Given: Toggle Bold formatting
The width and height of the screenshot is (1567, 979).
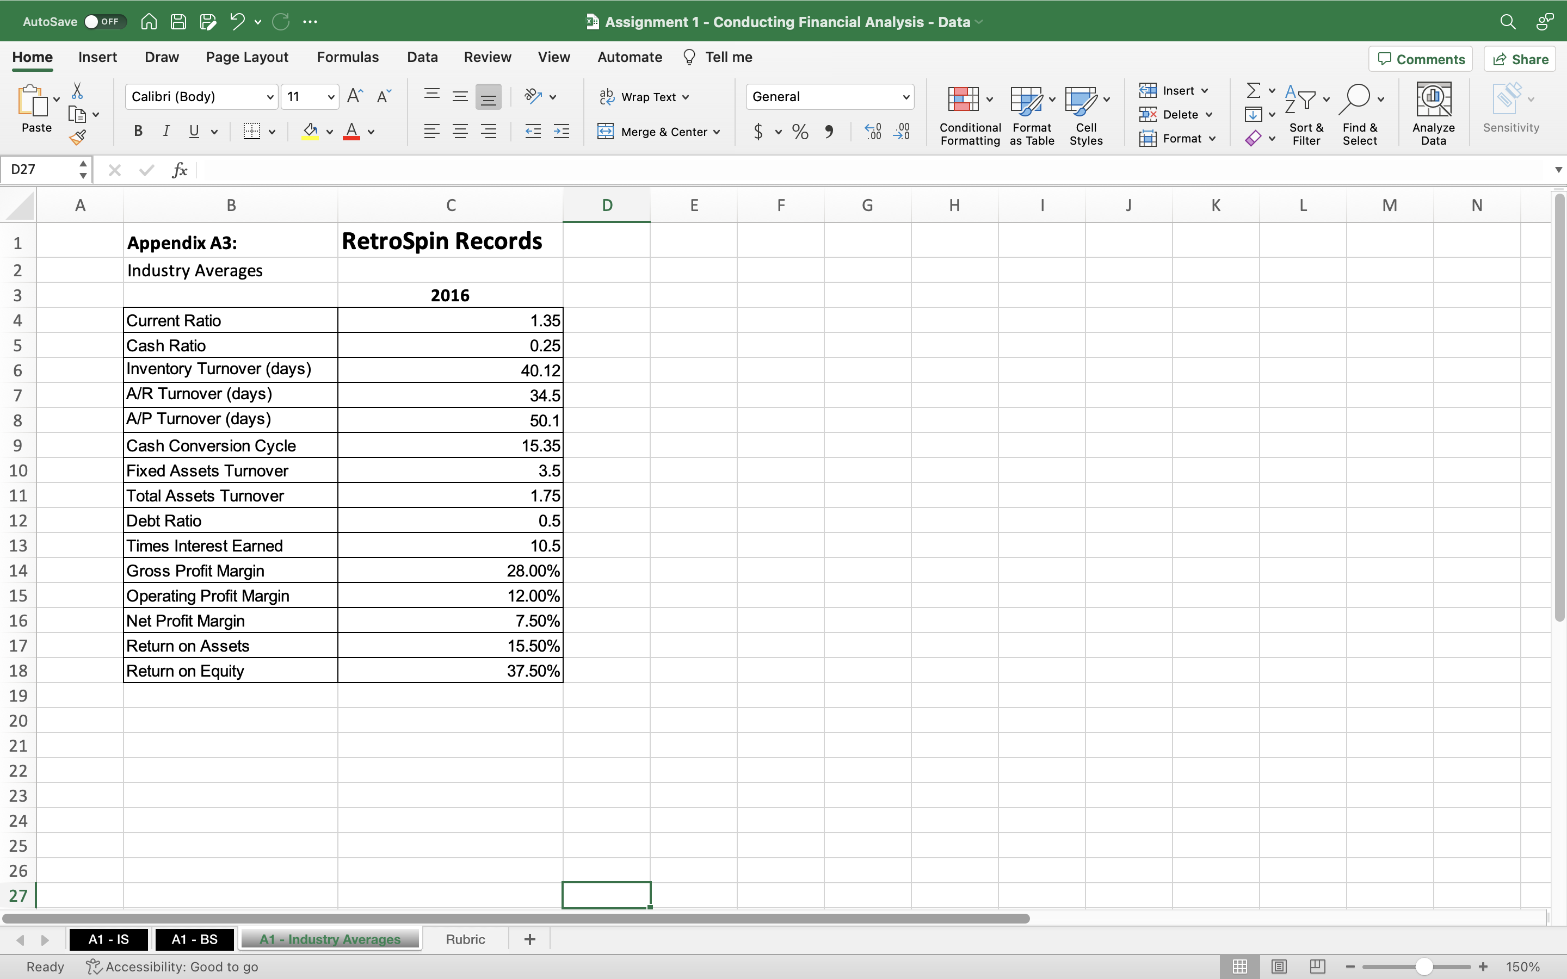Looking at the screenshot, I should (138, 132).
